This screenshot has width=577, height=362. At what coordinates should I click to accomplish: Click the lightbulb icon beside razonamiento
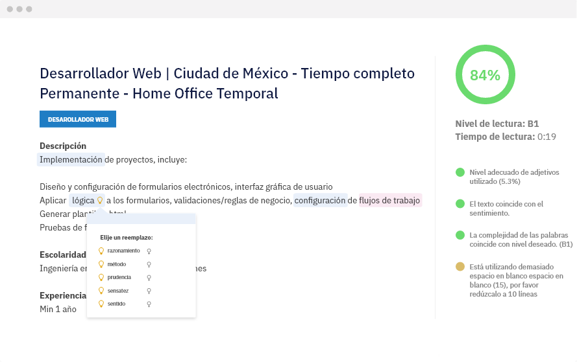pos(101,251)
